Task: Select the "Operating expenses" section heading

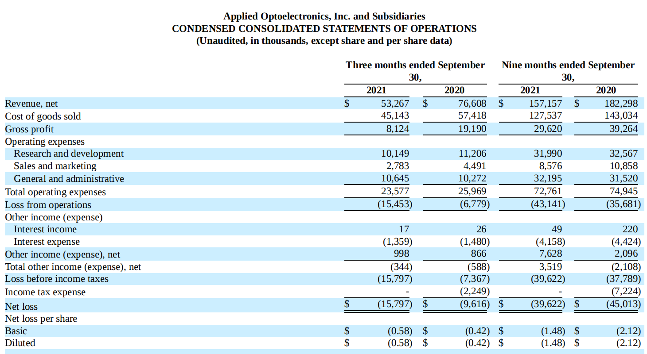Action: coord(45,142)
